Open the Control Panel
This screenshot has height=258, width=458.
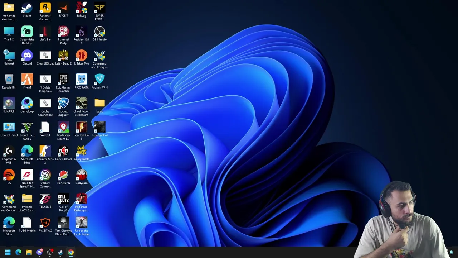(9, 129)
